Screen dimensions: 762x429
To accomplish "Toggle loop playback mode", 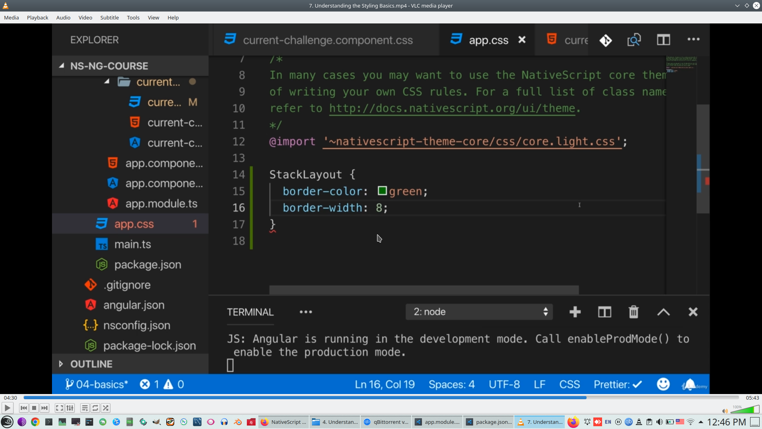I will (x=95, y=408).
